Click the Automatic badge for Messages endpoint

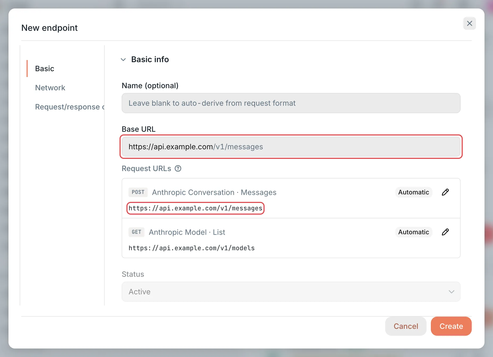[x=414, y=192]
